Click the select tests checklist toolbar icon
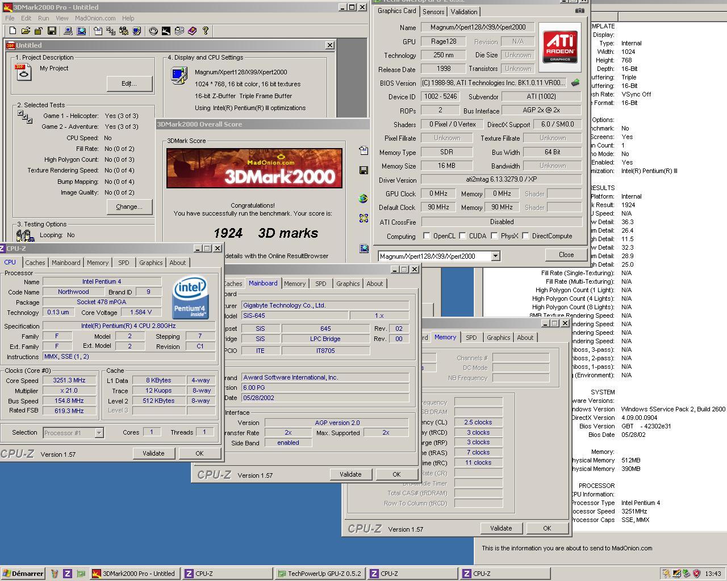The width and height of the screenshot is (727, 581). [x=111, y=31]
